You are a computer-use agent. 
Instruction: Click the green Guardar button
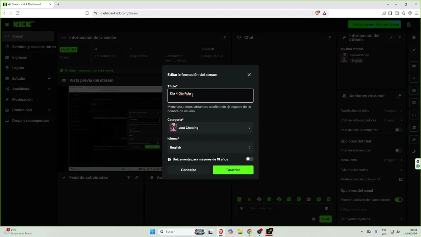(233, 170)
